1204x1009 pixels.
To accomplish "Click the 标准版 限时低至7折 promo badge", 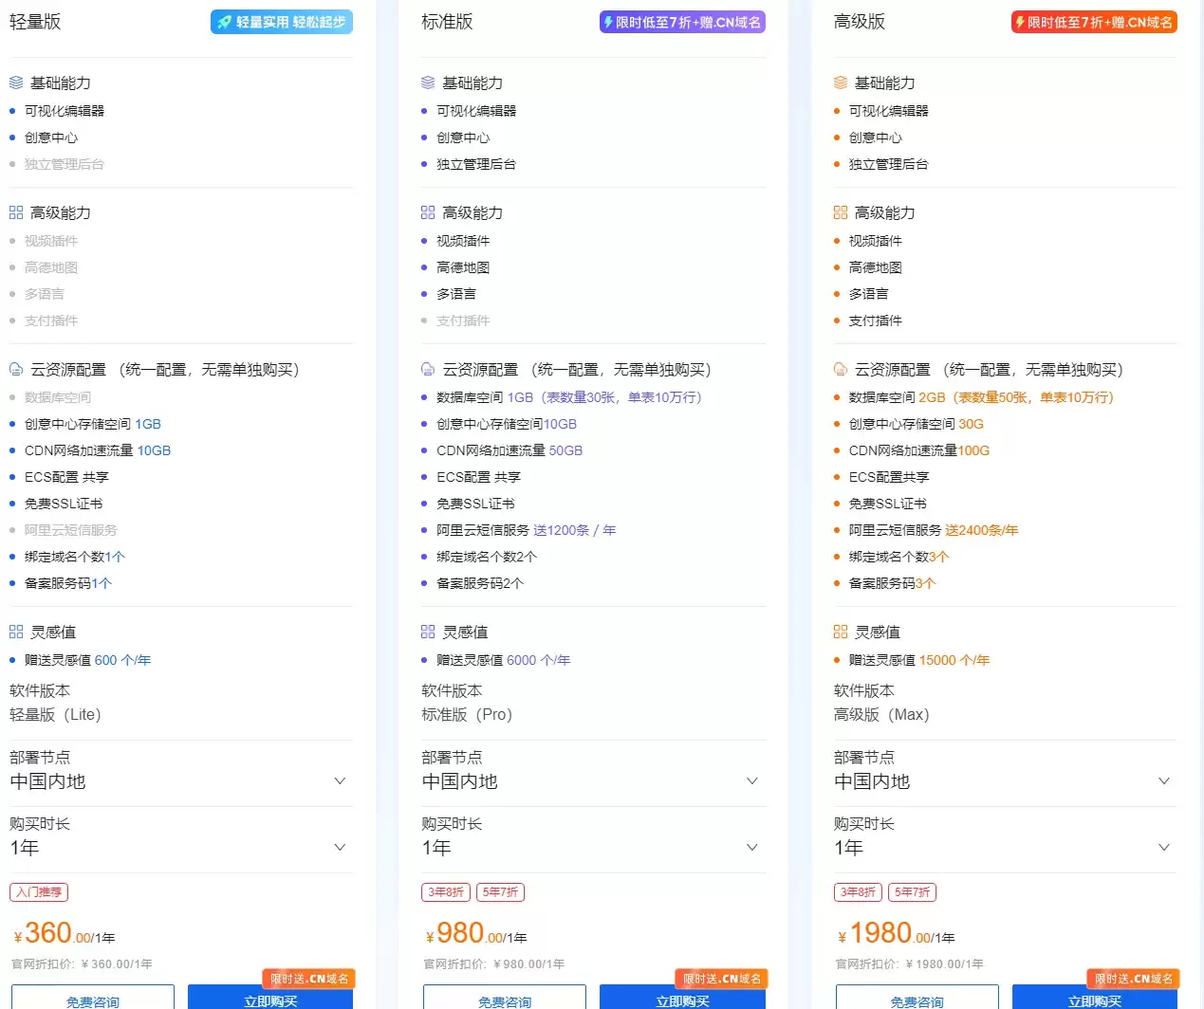I will point(682,22).
